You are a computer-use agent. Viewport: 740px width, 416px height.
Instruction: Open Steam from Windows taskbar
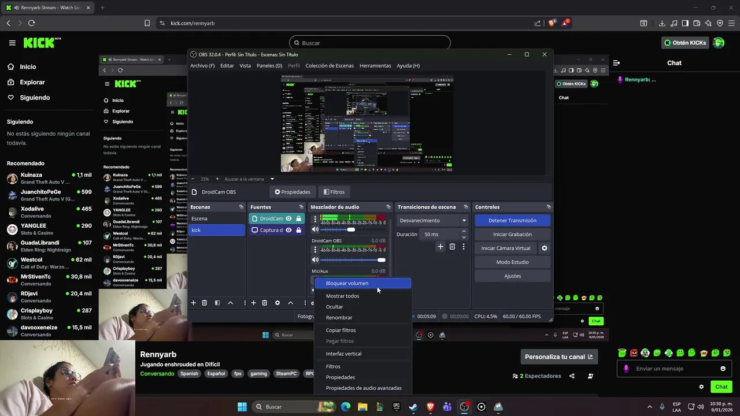[x=413, y=407]
